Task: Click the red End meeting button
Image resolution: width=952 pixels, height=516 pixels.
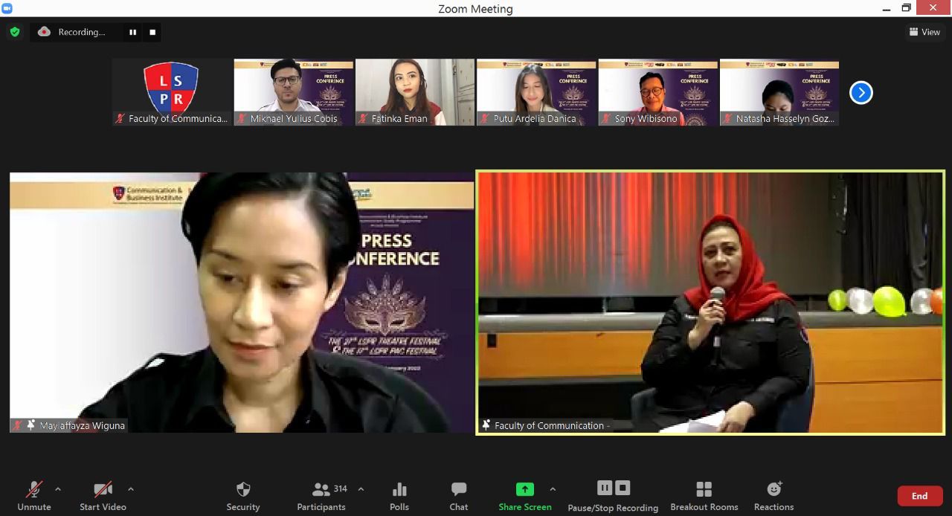Action: pos(920,496)
